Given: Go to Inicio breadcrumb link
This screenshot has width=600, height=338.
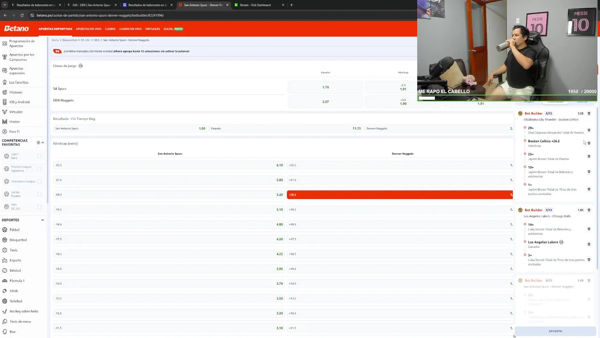Looking at the screenshot, I should click(55, 40).
